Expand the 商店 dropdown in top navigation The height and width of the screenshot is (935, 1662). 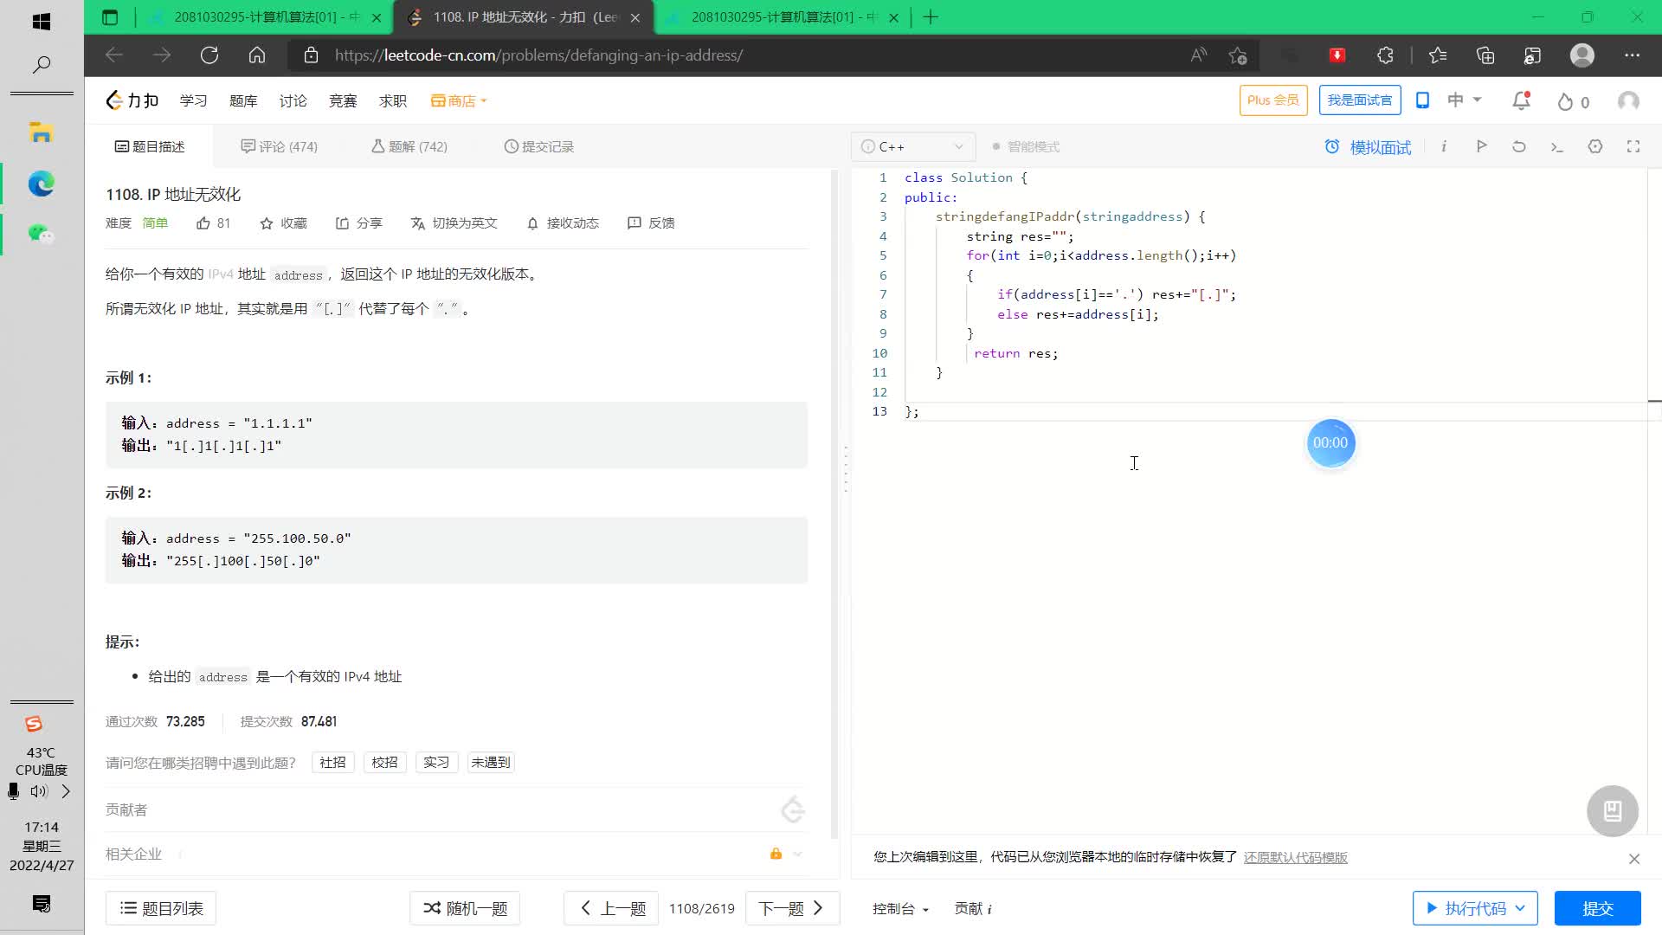[458, 100]
